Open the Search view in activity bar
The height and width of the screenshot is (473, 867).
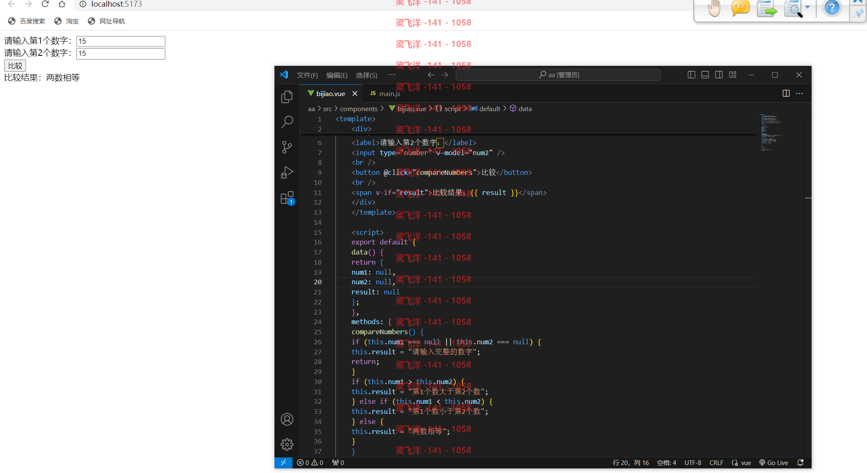[x=287, y=122]
